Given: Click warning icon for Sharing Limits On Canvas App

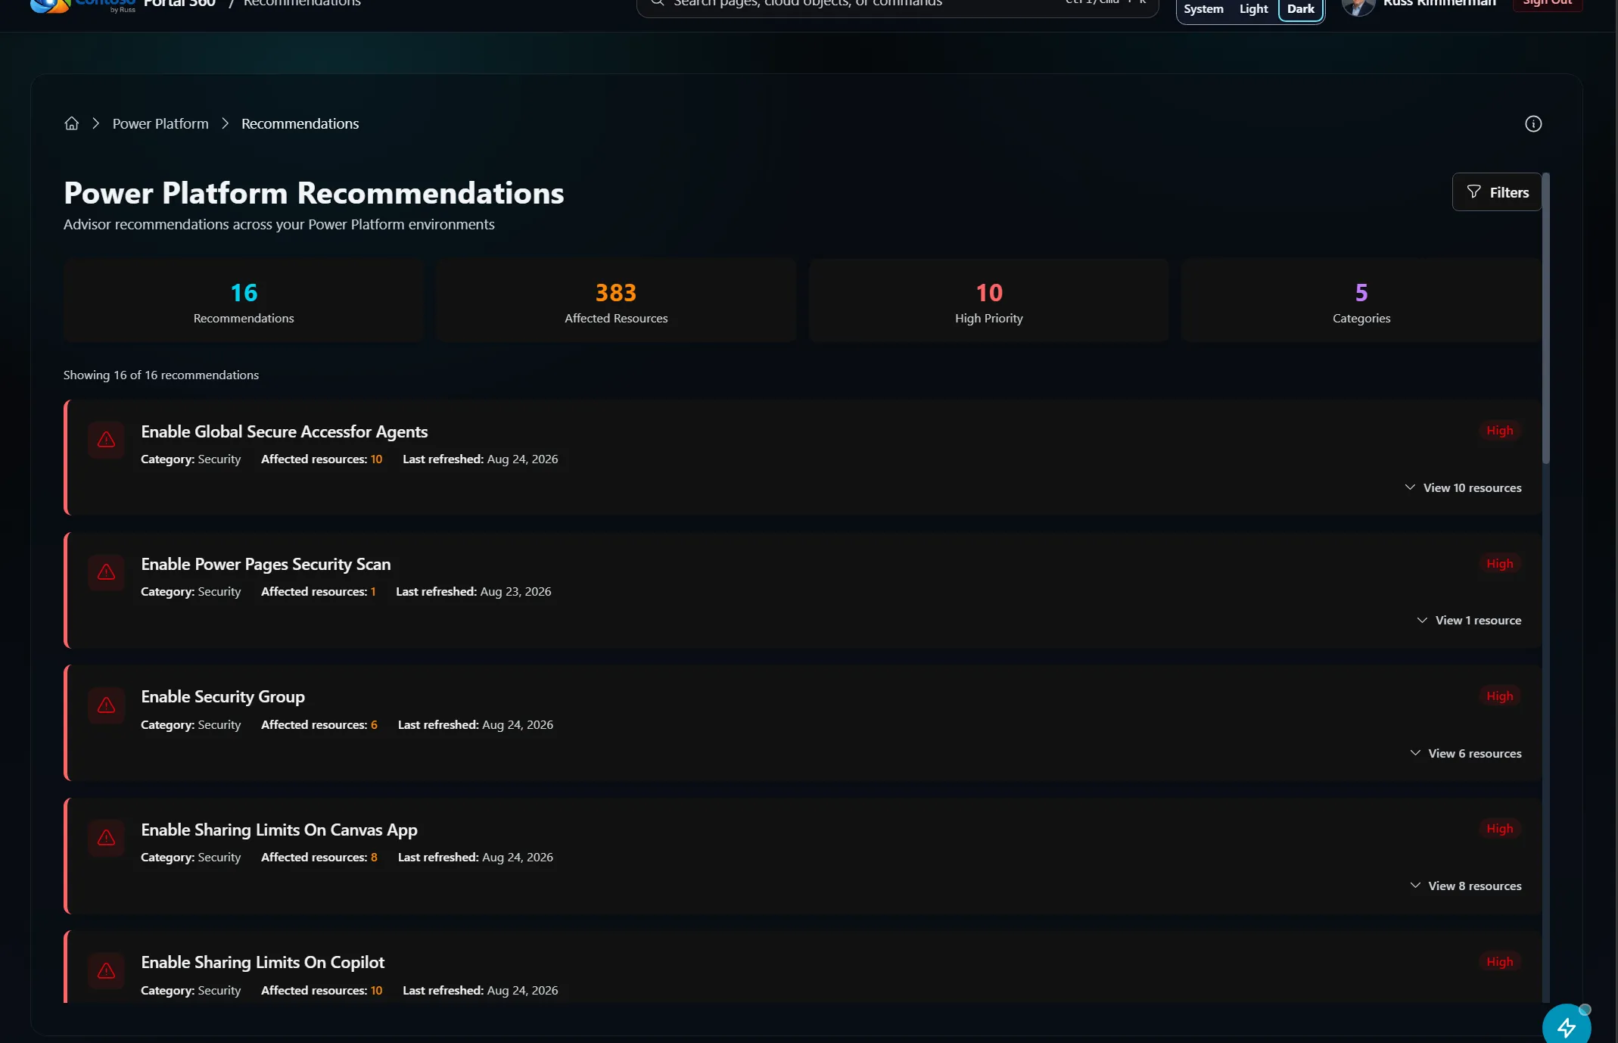Looking at the screenshot, I should click(x=106, y=838).
